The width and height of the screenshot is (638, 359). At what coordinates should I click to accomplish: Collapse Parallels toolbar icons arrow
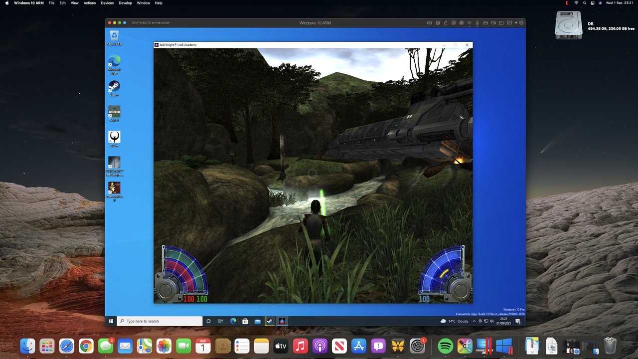515,23
